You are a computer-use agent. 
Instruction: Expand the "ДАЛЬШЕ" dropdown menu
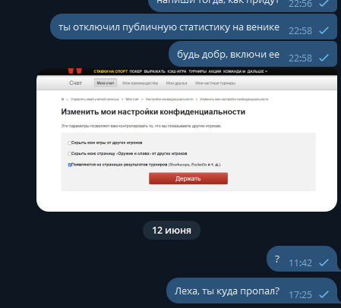point(257,71)
